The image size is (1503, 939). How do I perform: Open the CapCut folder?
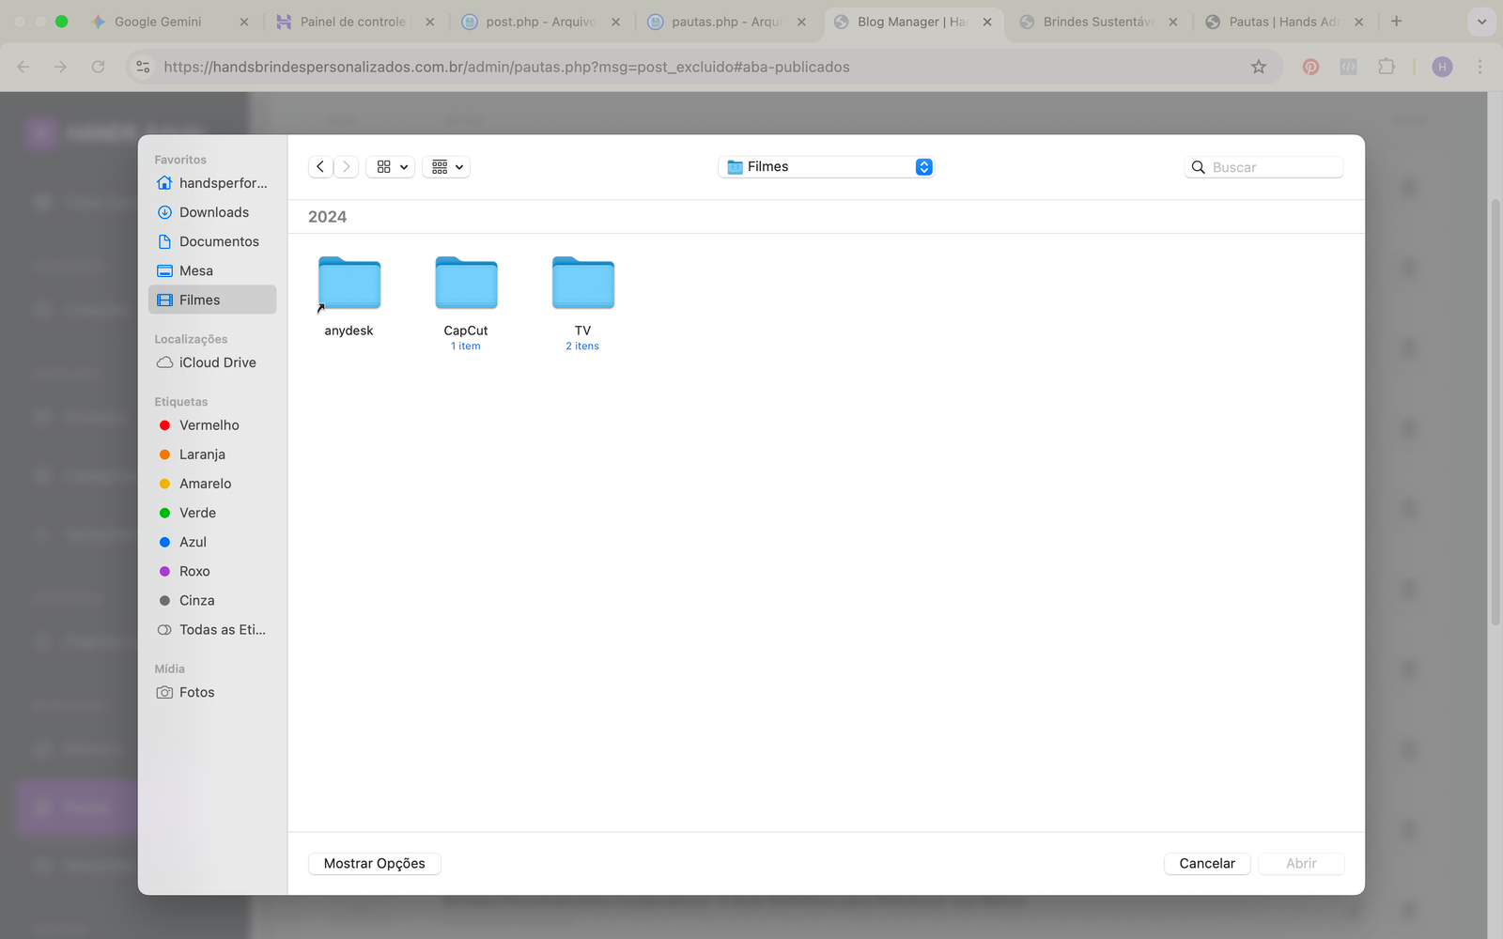click(466, 285)
